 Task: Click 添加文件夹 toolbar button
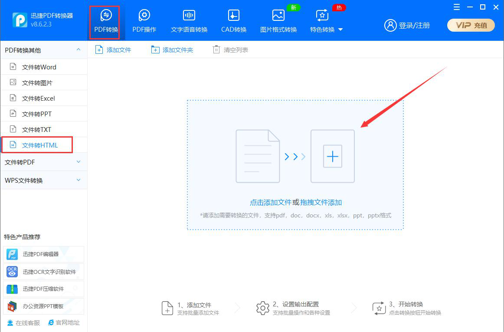(x=172, y=50)
